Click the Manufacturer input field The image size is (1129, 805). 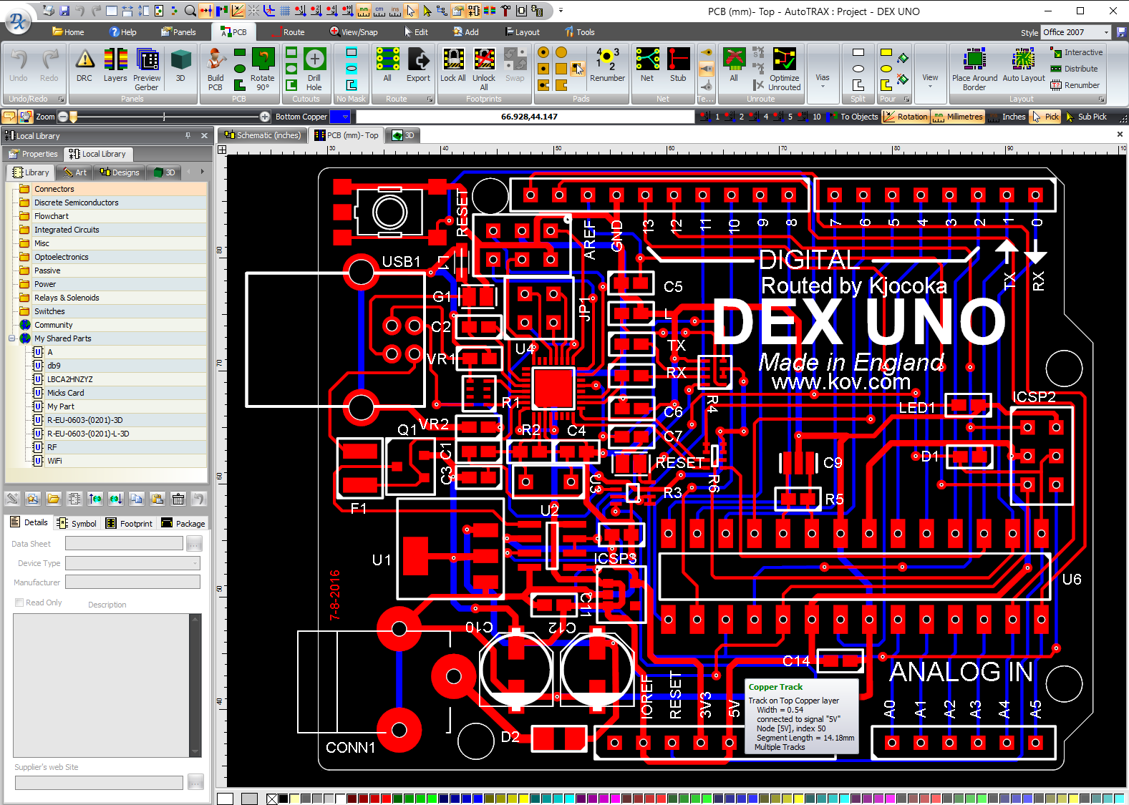click(132, 582)
